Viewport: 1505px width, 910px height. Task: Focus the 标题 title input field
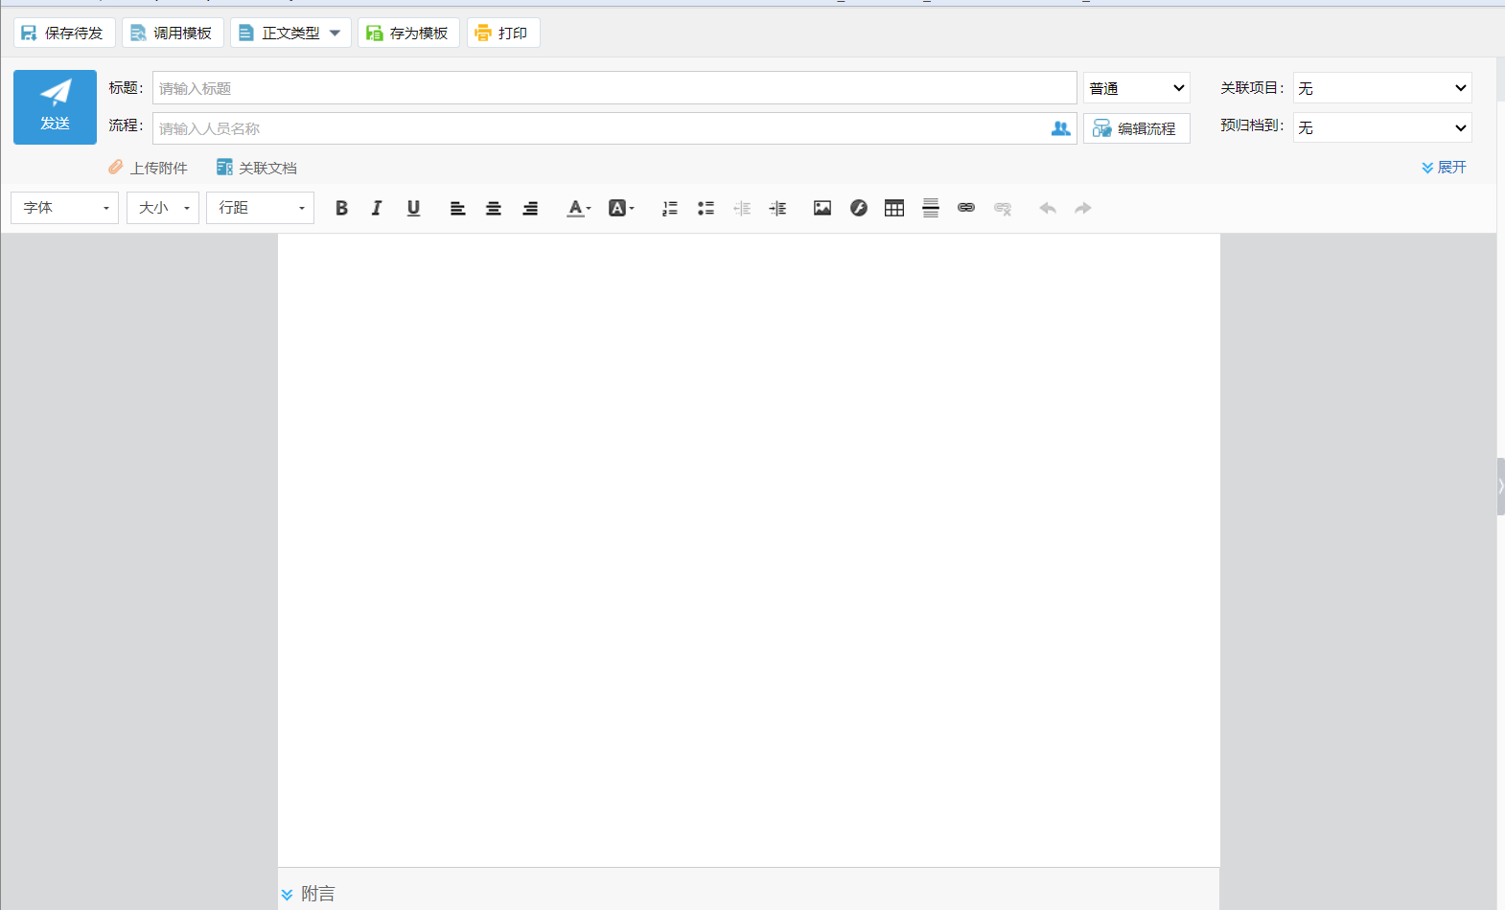(x=614, y=88)
